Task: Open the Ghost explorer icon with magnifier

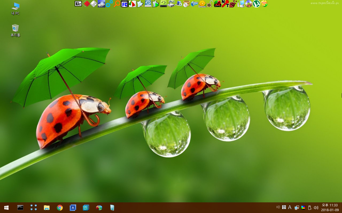Action: pyautogui.click(x=140, y=4)
